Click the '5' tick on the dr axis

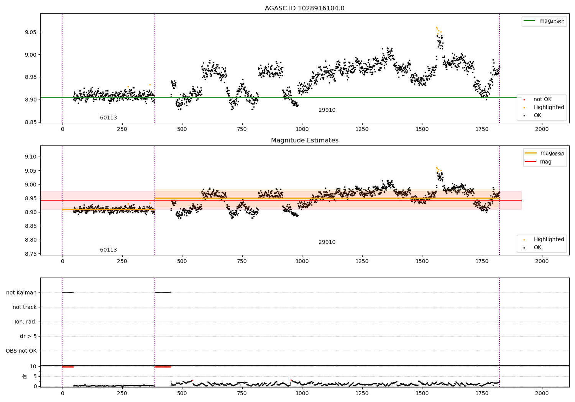pyautogui.click(x=35, y=376)
